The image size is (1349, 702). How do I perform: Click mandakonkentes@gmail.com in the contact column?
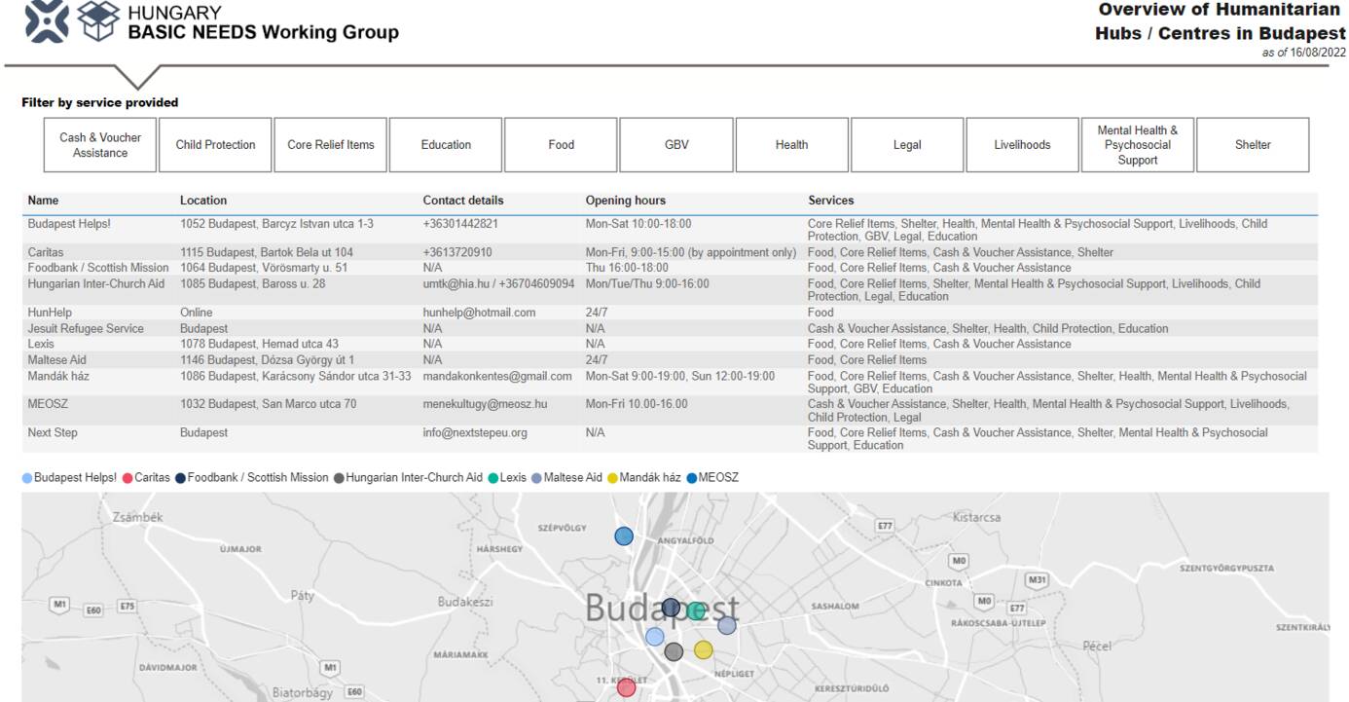(x=497, y=376)
